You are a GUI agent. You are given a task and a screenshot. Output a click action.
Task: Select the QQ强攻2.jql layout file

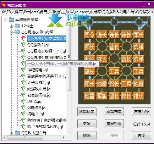click(38, 45)
